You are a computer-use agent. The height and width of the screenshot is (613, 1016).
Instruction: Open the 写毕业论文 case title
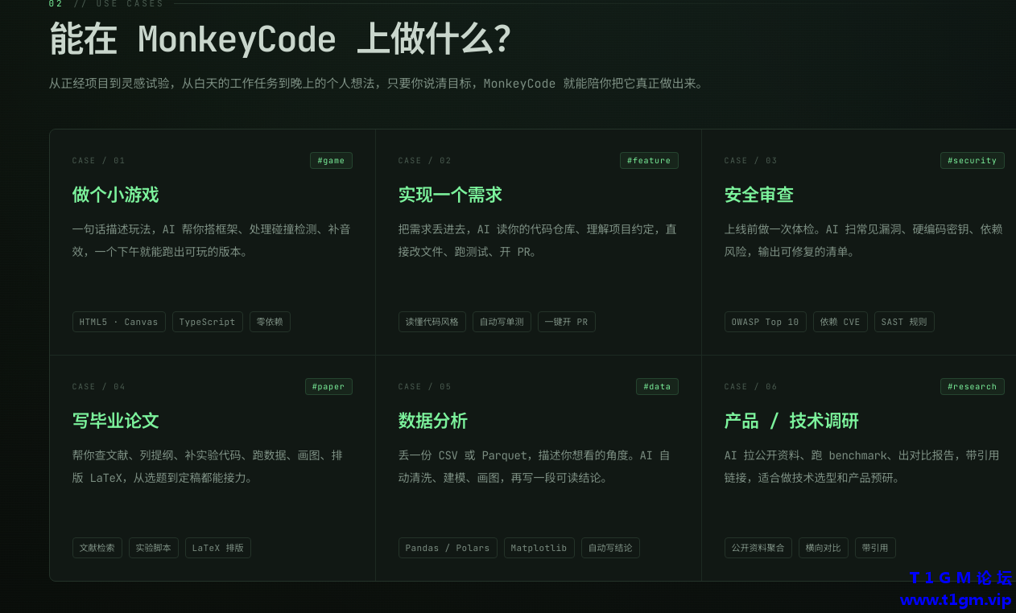pyautogui.click(x=115, y=421)
